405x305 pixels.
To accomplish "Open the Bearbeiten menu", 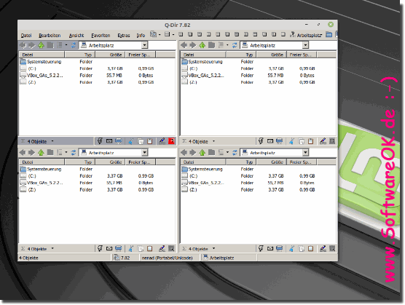I will click(50, 36).
